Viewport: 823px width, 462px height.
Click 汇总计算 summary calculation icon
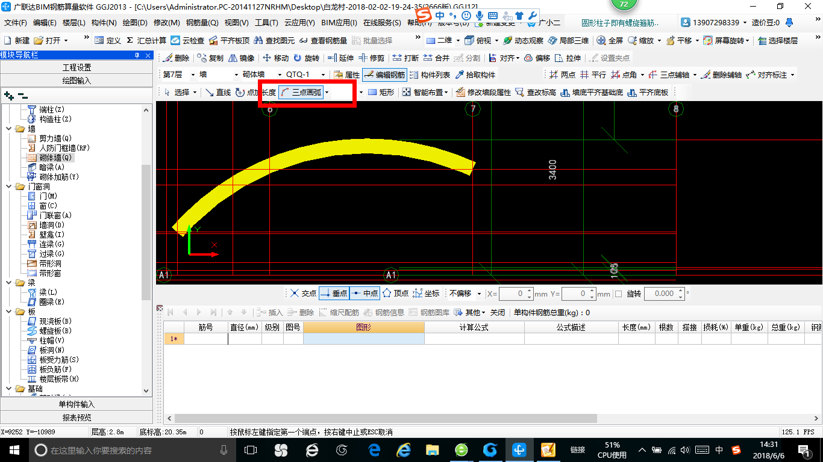coord(146,40)
